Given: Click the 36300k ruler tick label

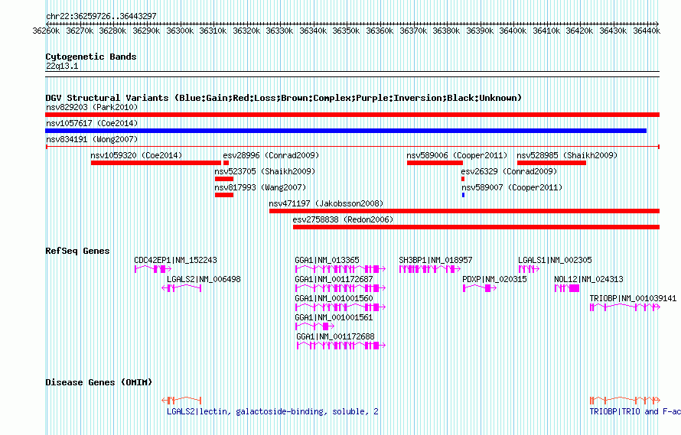Looking at the screenshot, I should (180, 31).
